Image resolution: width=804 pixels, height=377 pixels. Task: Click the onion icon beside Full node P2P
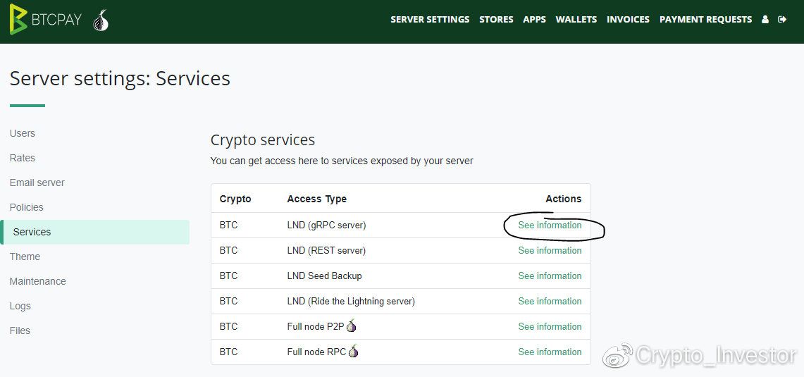click(352, 326)
